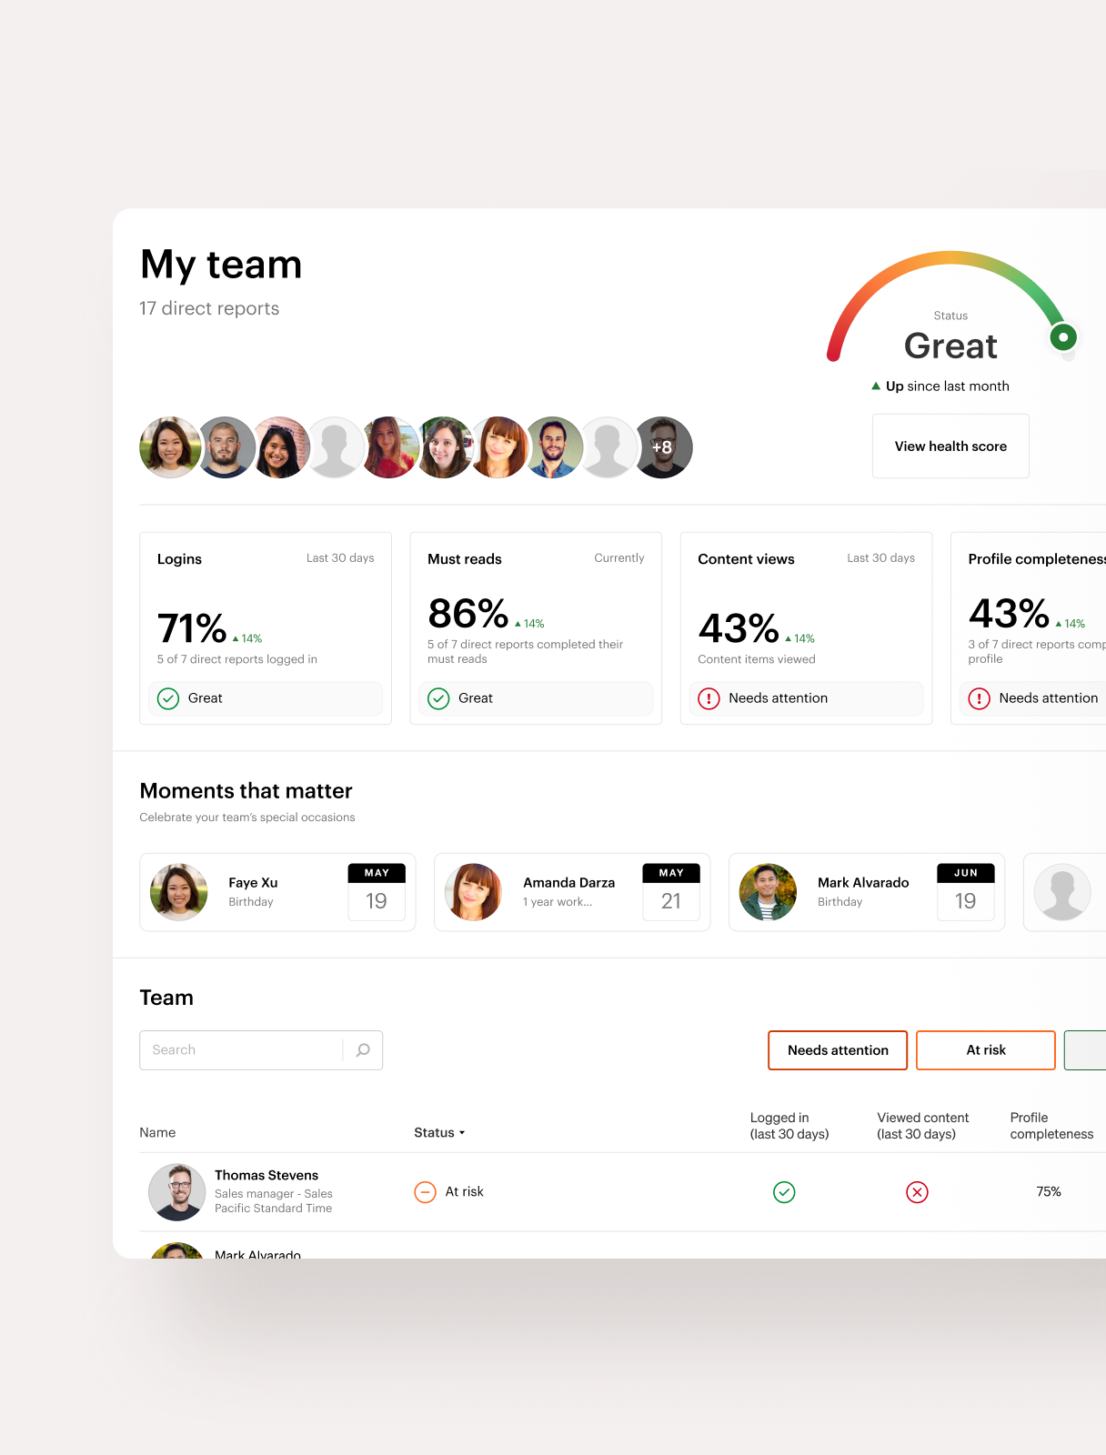Screen dimensions: 1106x1455
Task: Click the orange At risk status icon
Action: (x=425, y=1192)
